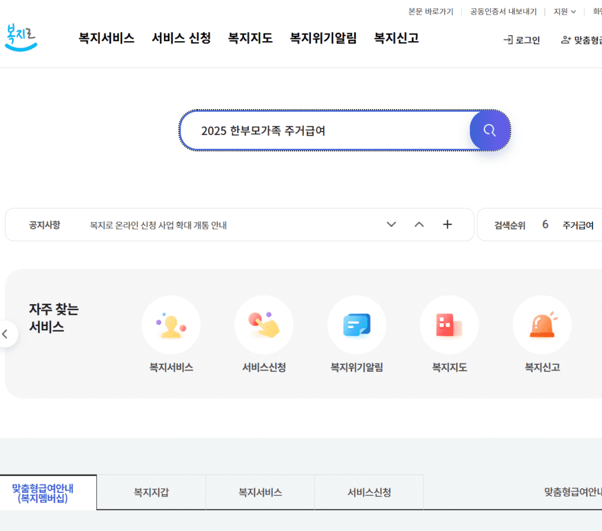
Task: Click the magnifier search button
Action: point(490,130)
